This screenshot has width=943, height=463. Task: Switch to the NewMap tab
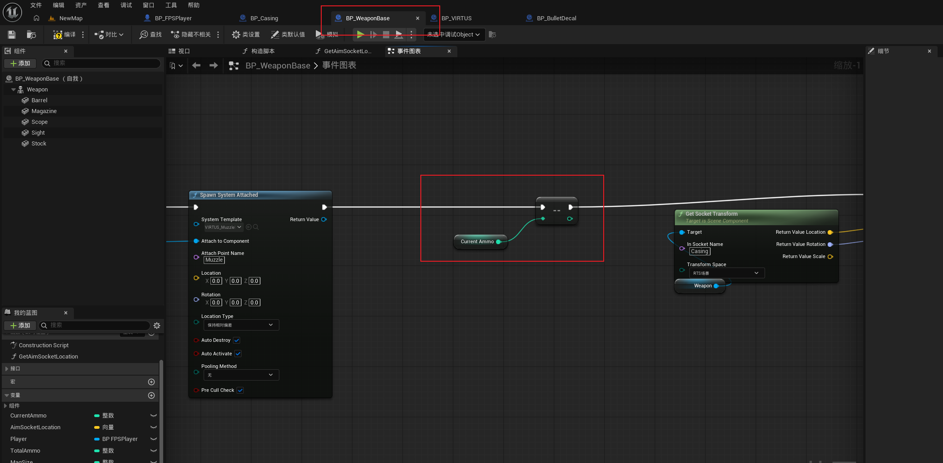71,18
